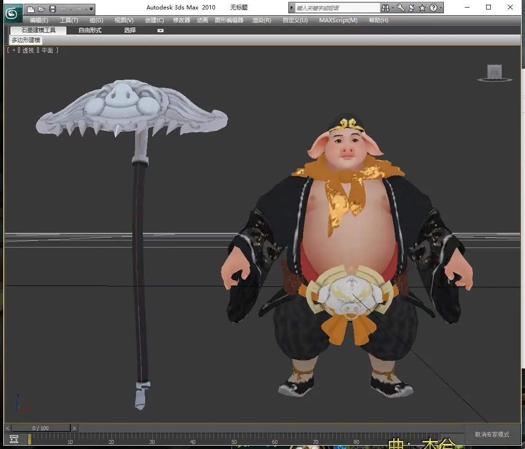Click the InfoCenter keyword search field

337,8
